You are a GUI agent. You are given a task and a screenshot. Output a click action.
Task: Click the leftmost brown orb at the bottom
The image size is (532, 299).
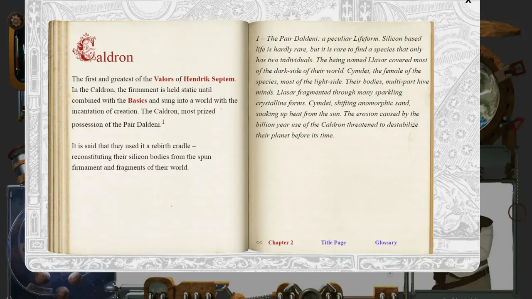(42, 278)
